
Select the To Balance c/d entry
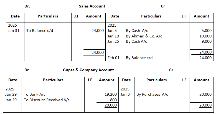pyautogui.click(x=40, y=31)
